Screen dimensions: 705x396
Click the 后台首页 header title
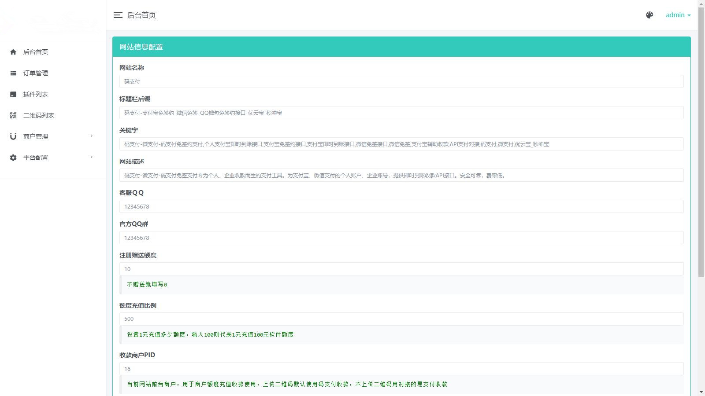click(x=141, y=15)
